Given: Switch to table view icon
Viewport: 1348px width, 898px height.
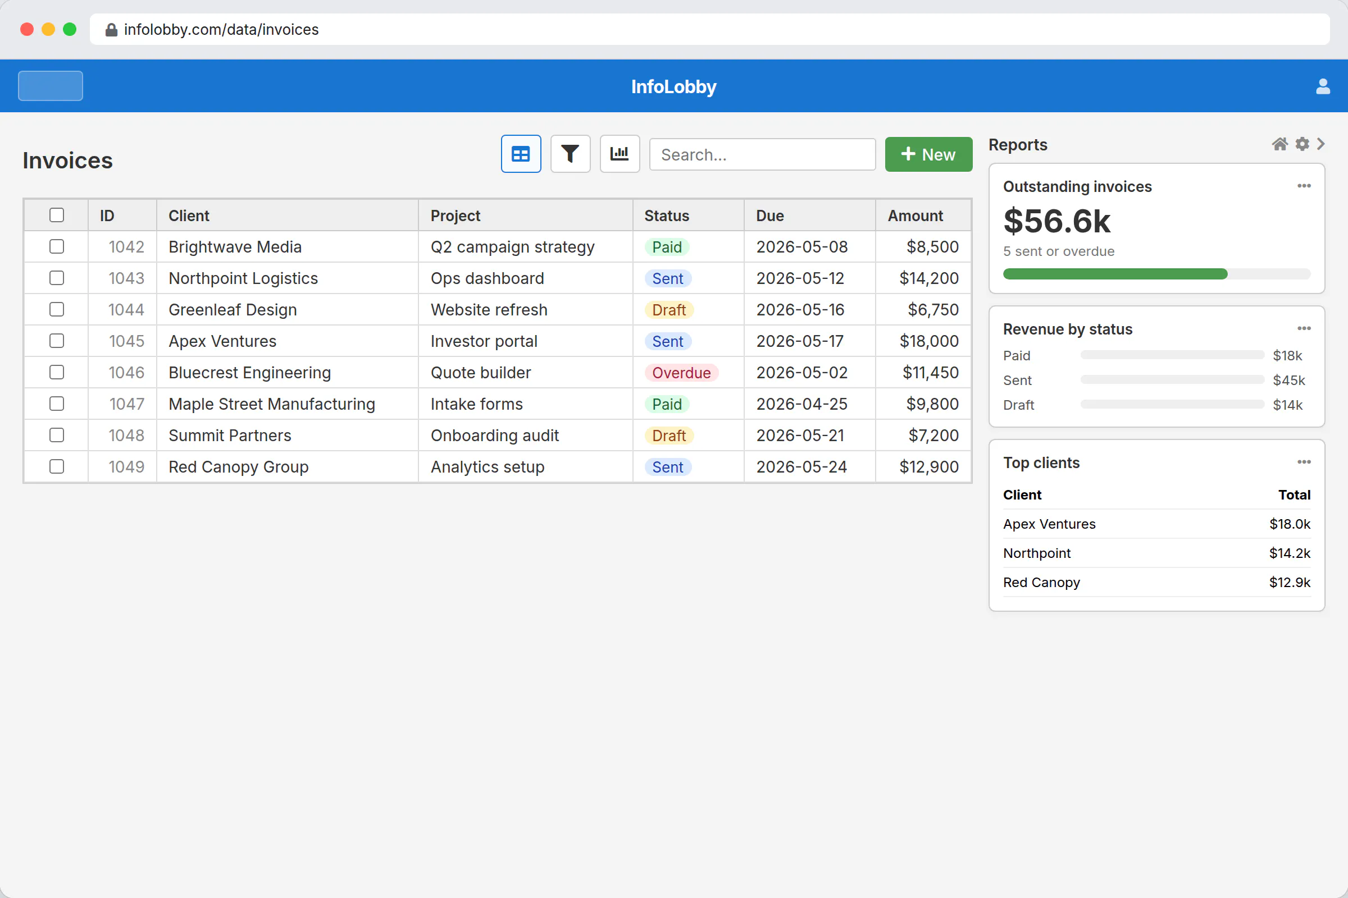Looking at the screenshot, I should tap(521, 154).
